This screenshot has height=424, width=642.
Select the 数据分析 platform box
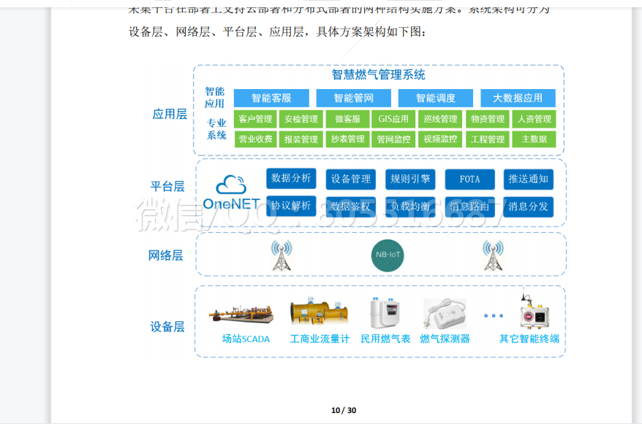(x=291, y=179)
